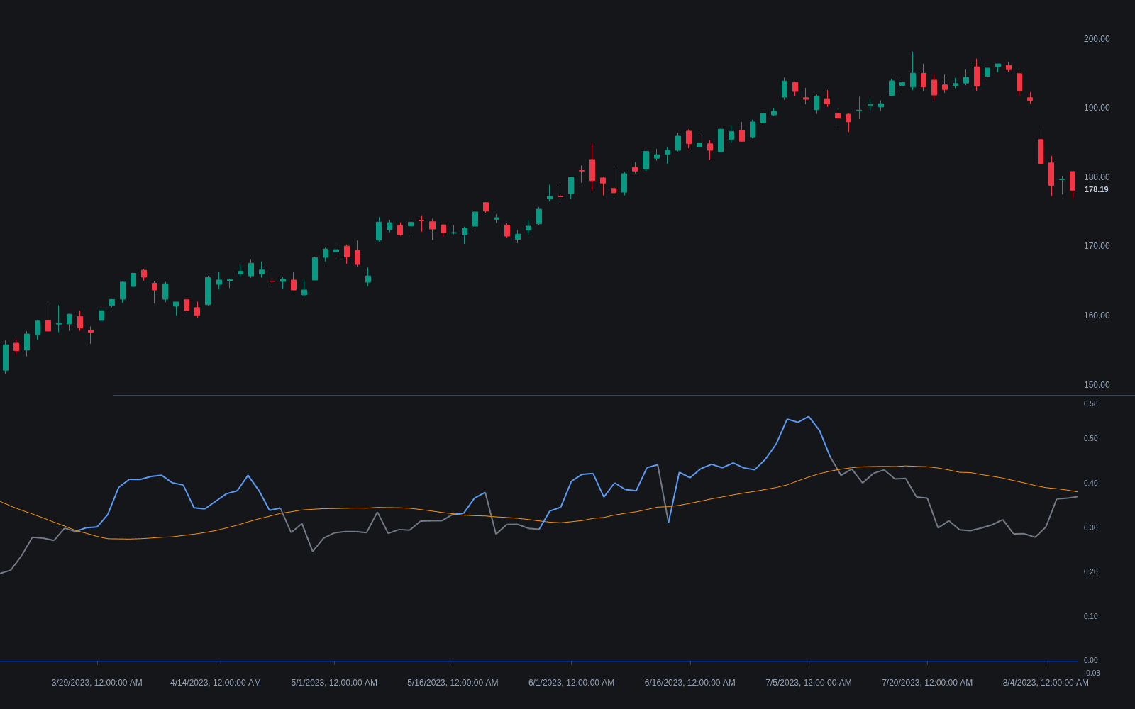Select the 4/14/2023 date label
The image size is (1135, 709).
pos(216,683)
